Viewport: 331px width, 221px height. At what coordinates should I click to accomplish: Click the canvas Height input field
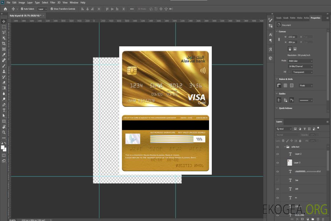[x=292, y=42]
